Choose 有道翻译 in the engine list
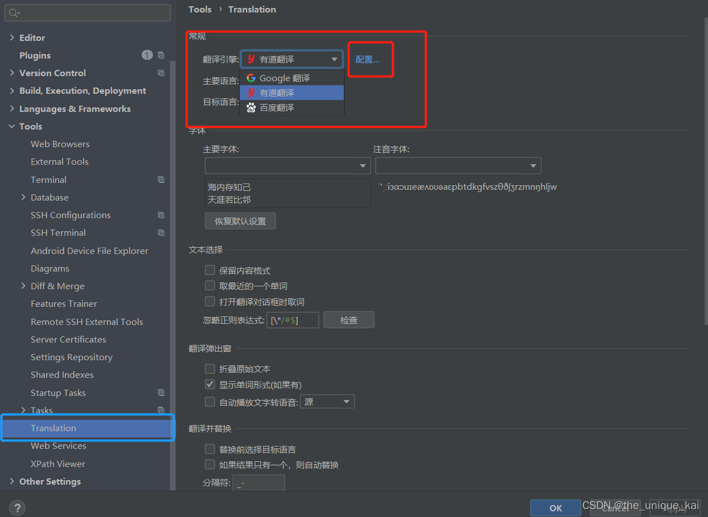The width and height of the screenshot is (708, 517). (x=292, y=93)
